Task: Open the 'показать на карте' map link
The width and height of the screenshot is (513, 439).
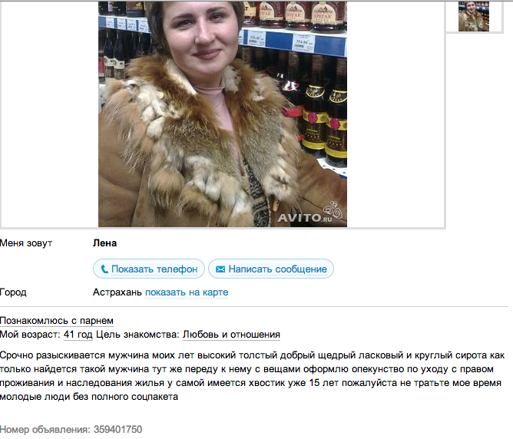Action: click(187, 292)
